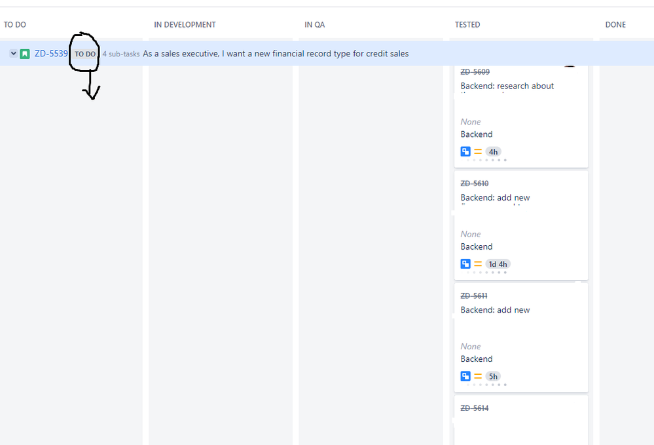The height and width of the screenshot is (445, 654).
Task: Click the days-in-column dots on ZD-5611
Action: click(x=486, y=385)
